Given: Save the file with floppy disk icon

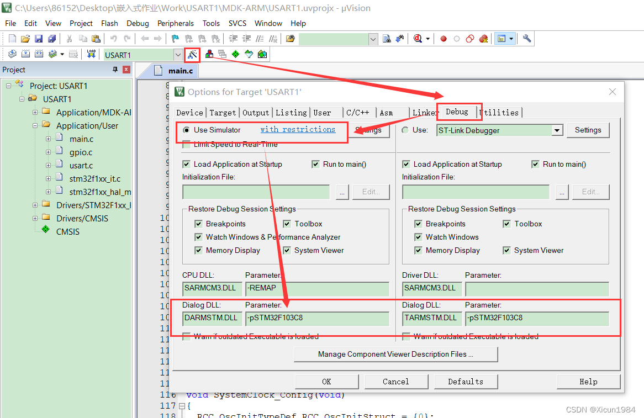Looking at the screenshot, I should click(39, 39).
